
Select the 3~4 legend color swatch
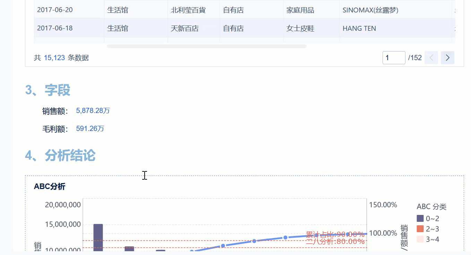(x=420, y=239)
